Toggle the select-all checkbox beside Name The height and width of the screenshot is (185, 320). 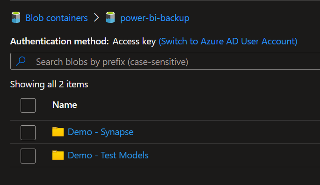tap(28, 105)
